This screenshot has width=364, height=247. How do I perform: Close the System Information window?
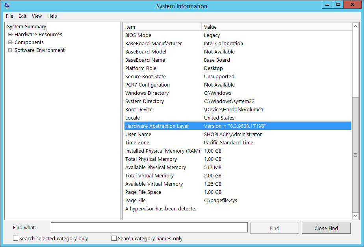[352, 5]
